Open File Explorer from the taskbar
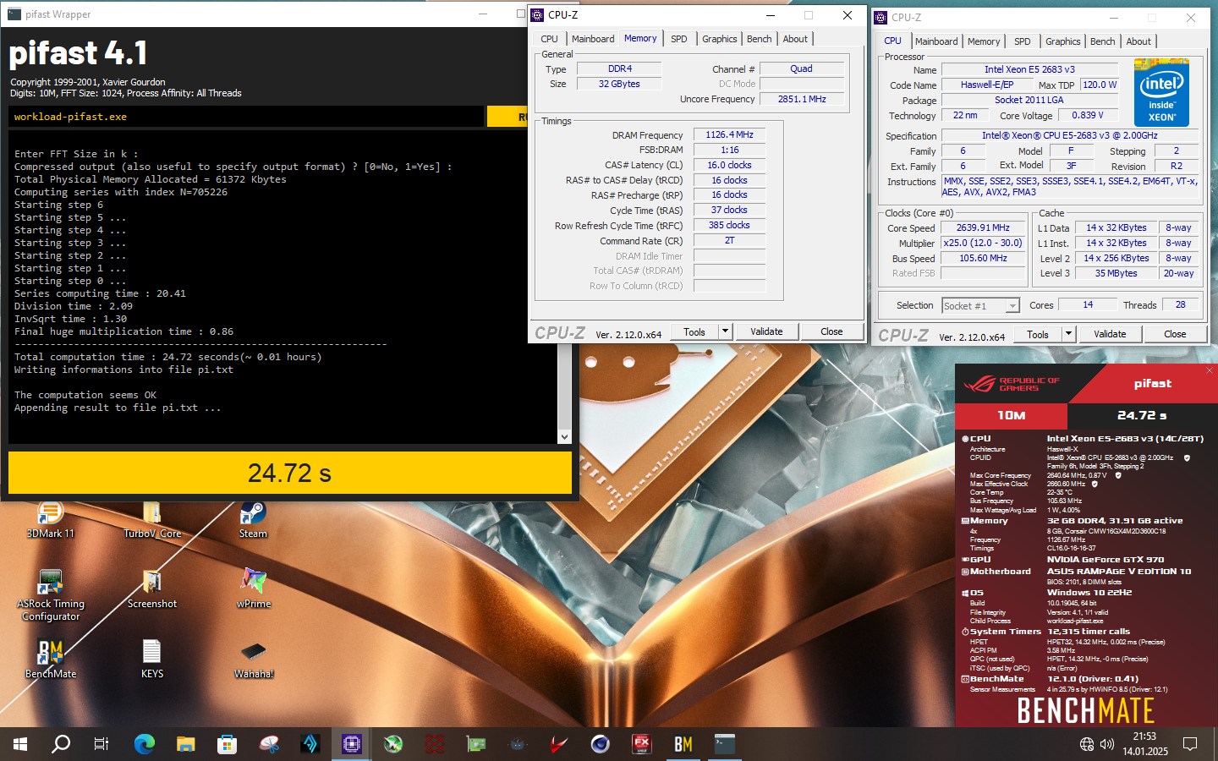The width and height of the screenshot is (1218, 761). [x=186, y=744]
